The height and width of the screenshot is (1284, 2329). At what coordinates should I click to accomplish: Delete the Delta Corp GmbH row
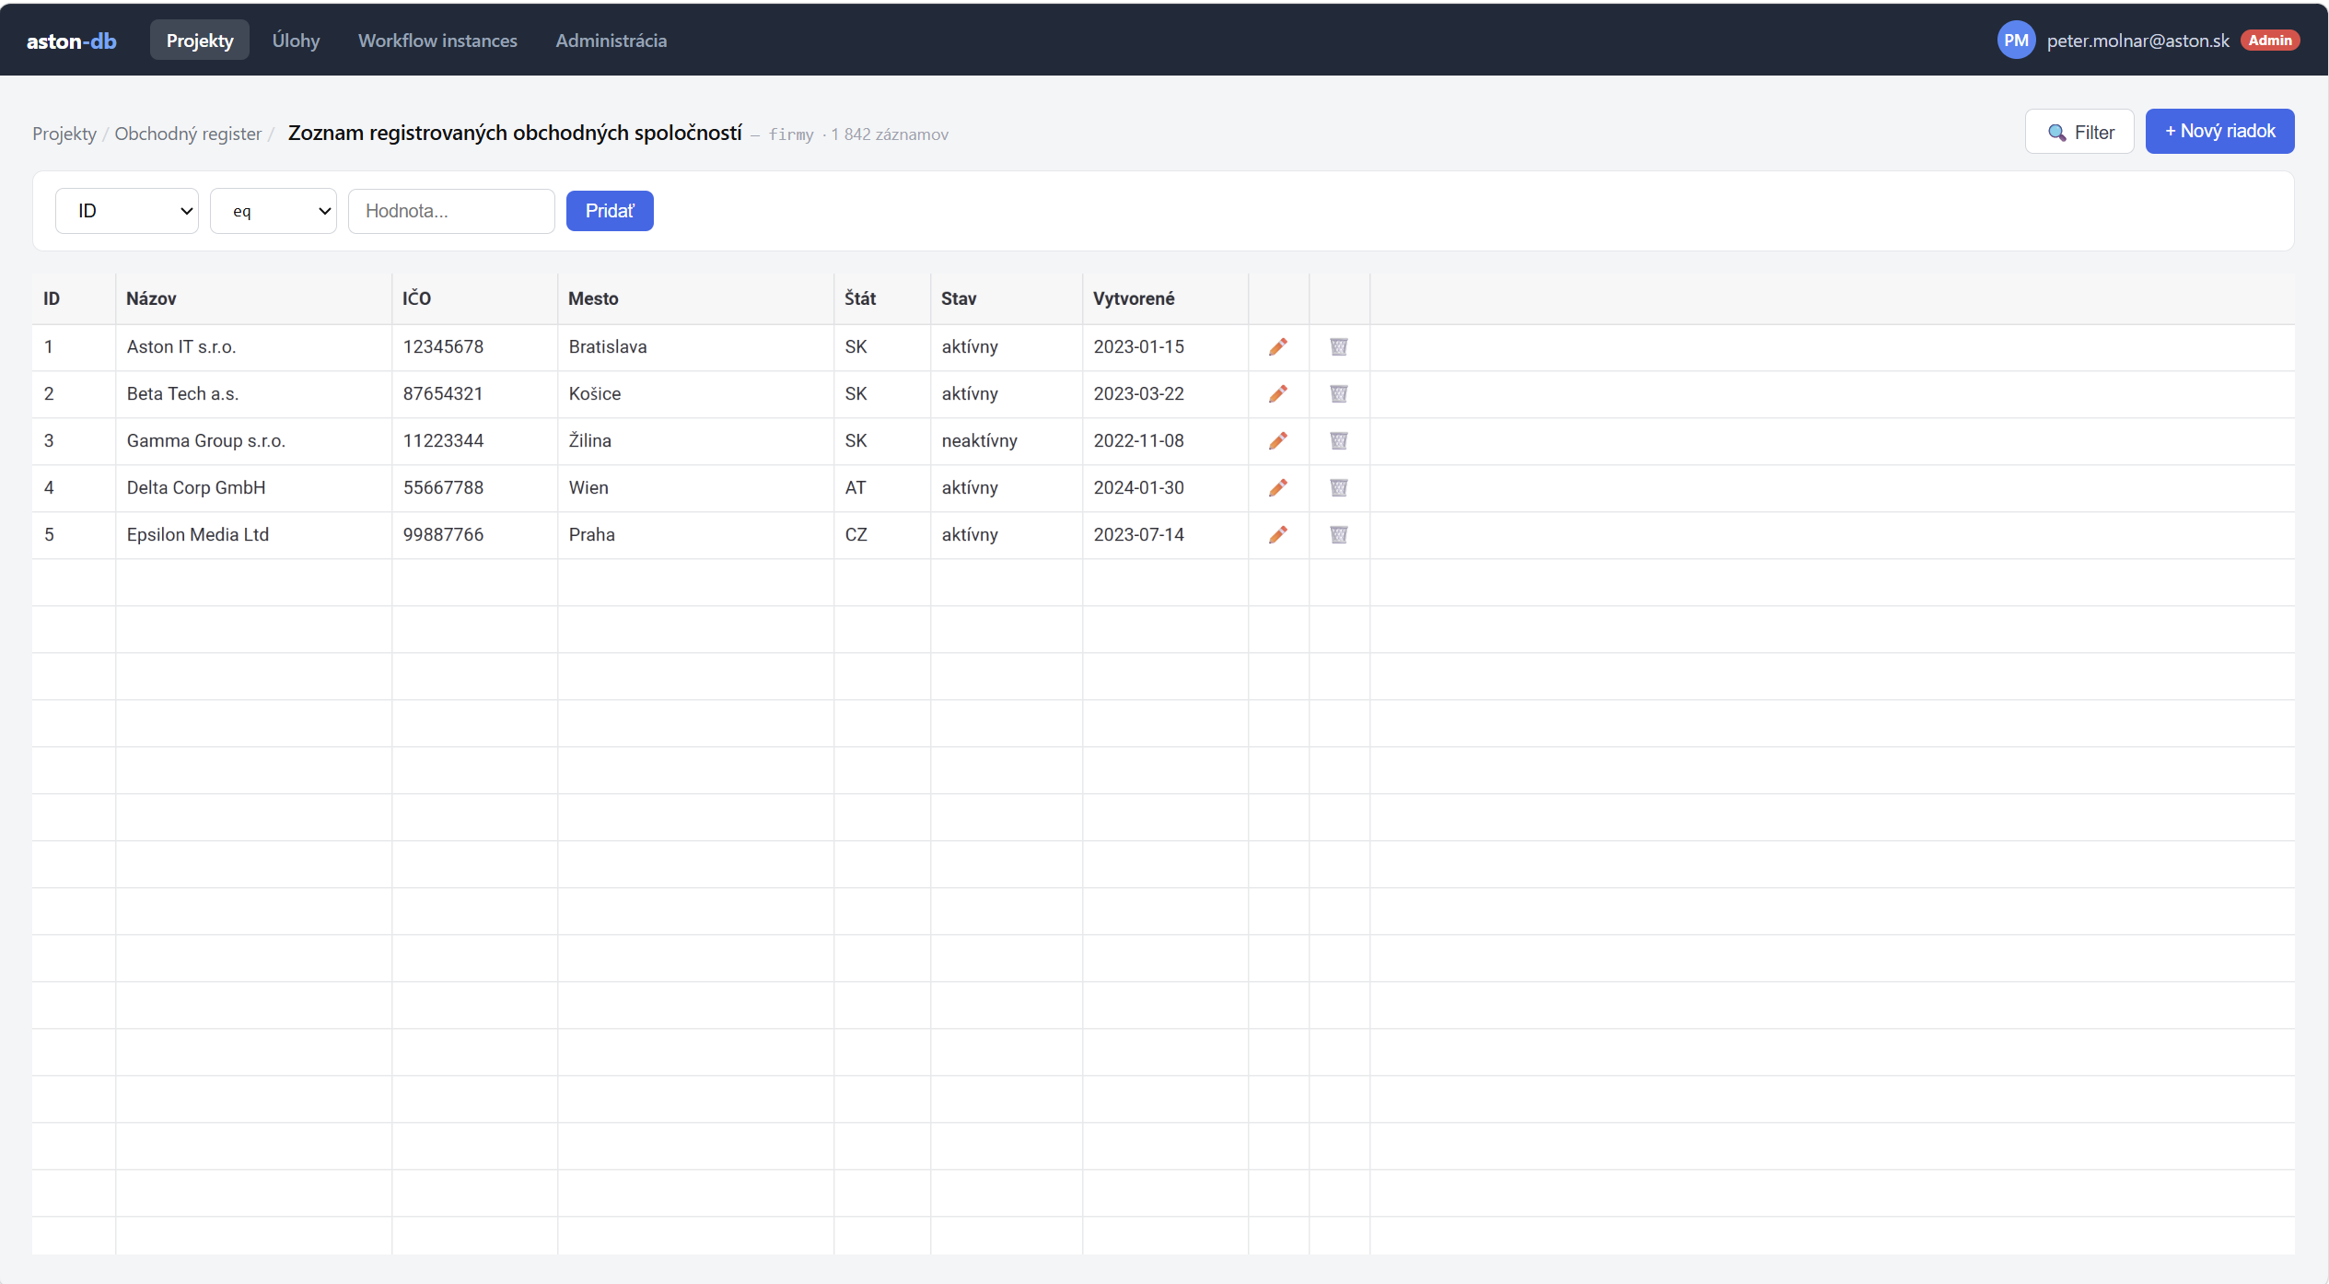(1338, 487)
